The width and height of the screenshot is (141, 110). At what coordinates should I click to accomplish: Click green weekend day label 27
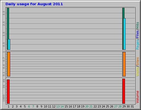tap(116, 106)
